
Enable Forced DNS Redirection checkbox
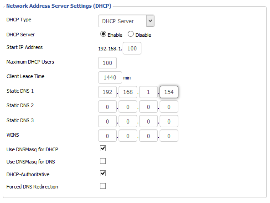tap(103, 186)
